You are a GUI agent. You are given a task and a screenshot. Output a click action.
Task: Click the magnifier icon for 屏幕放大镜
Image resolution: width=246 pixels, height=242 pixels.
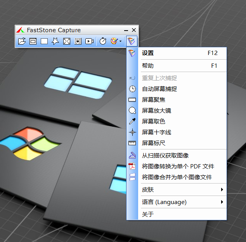coord(132,110)
